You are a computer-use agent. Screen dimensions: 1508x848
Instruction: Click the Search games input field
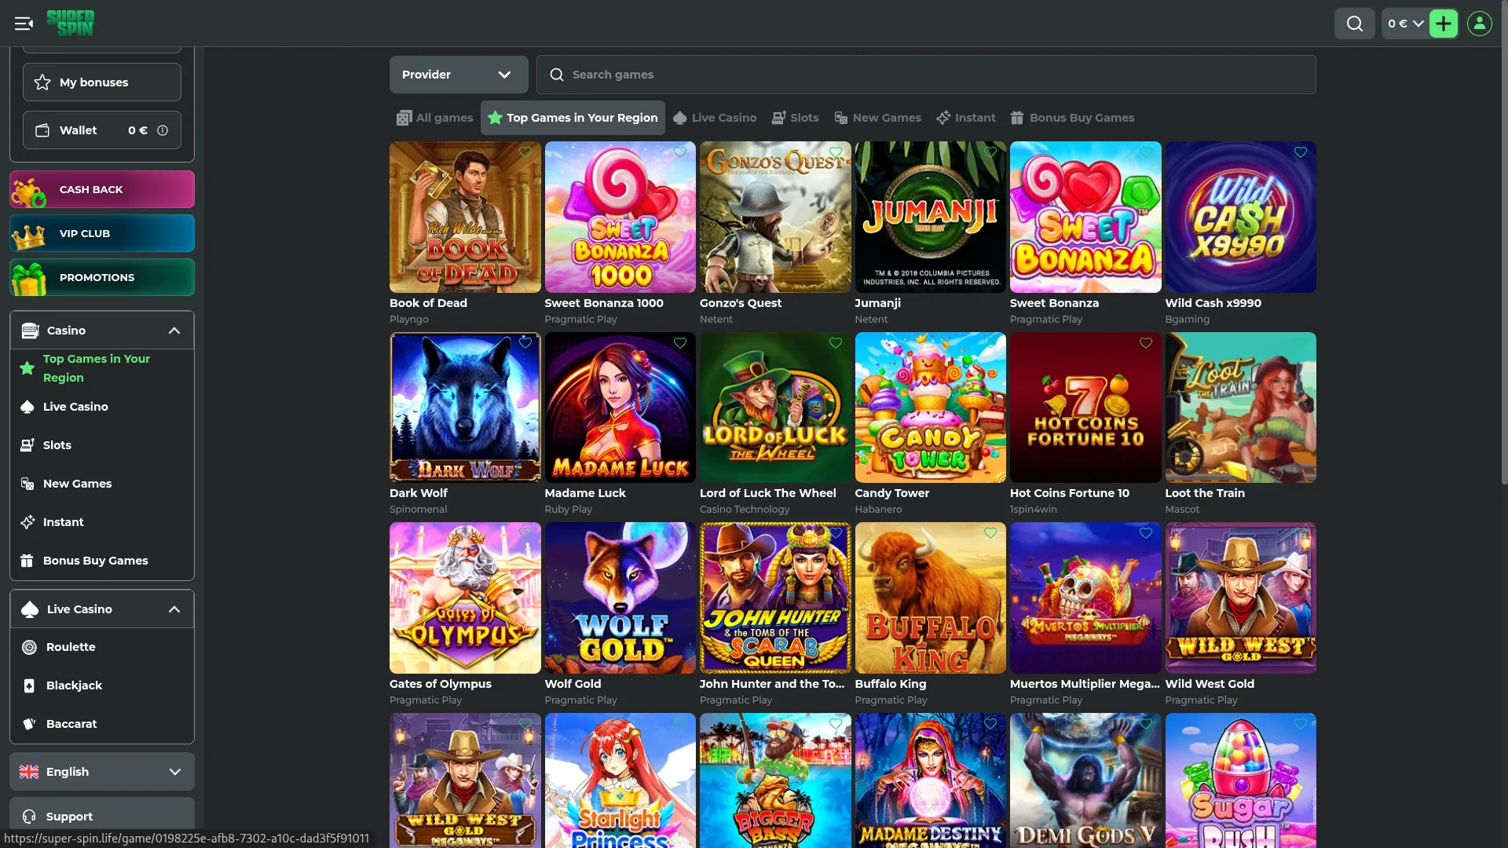926,75
